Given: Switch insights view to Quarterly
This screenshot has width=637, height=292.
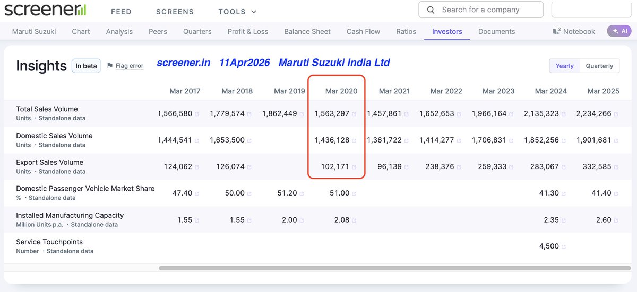Looking at the screenshot, I should [x=599, y=66].
